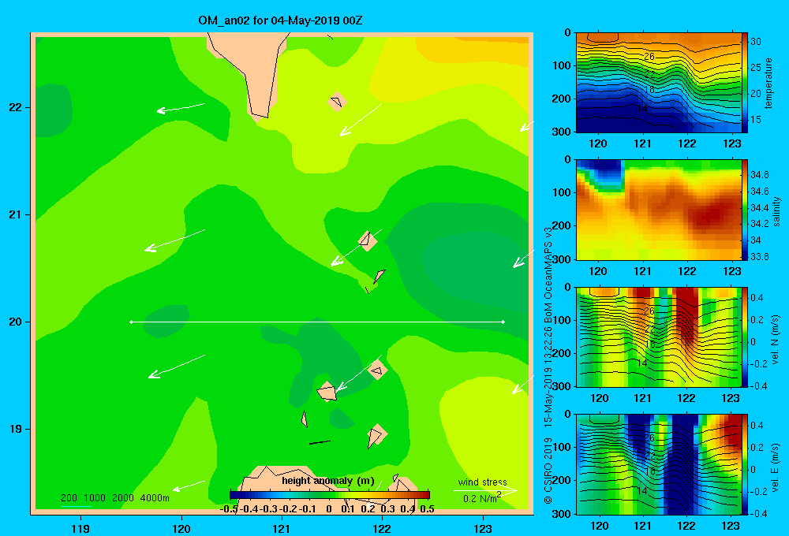Click latitude label 22 on the main map
The image size is (789, 536).
tap(16, 107)
